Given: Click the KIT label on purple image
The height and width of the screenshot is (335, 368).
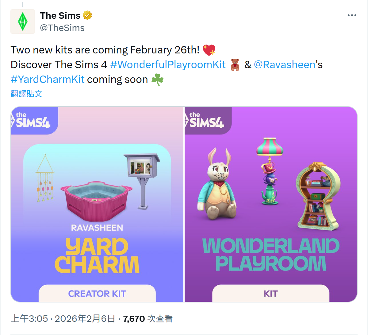Looking at the screenshot, I should tap(271, 294).
